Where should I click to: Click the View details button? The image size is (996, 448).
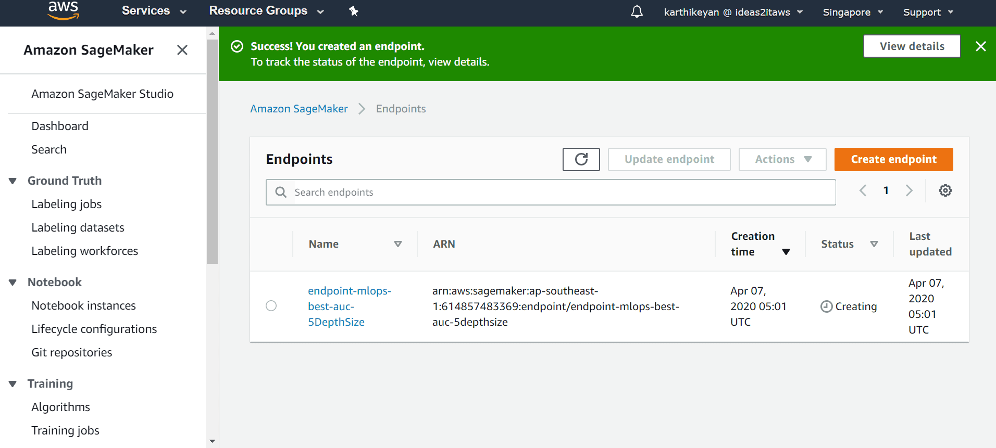point(912,46)
